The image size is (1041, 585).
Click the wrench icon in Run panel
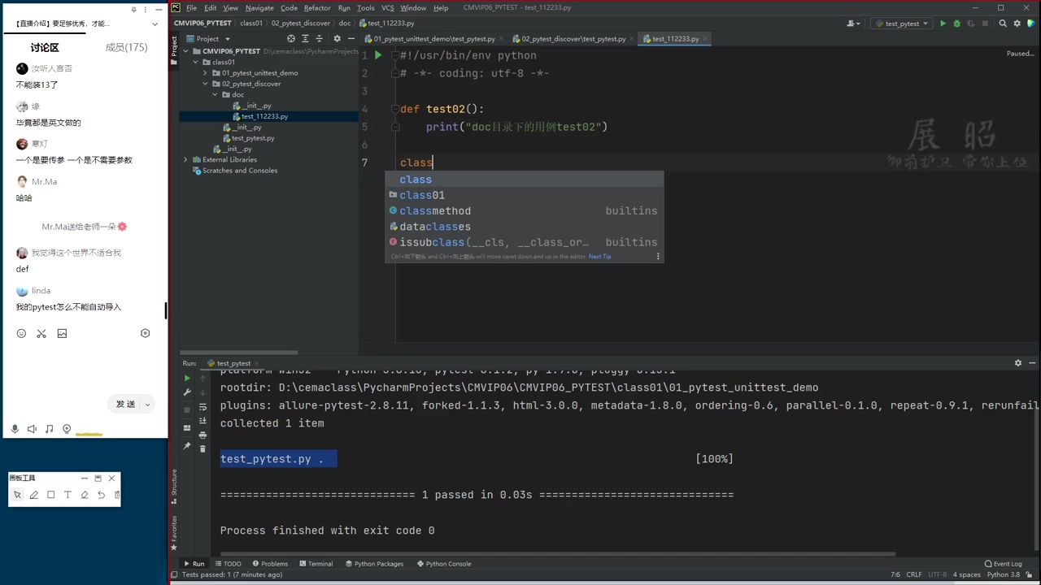point(187,392)
